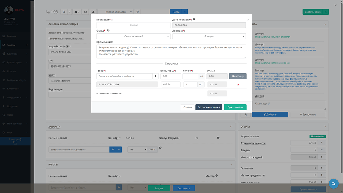The image size is (343, 193).
Task: Open the 'Локация' Доноры dropdown
Action: pyautogui.click(x=209, y=36)
